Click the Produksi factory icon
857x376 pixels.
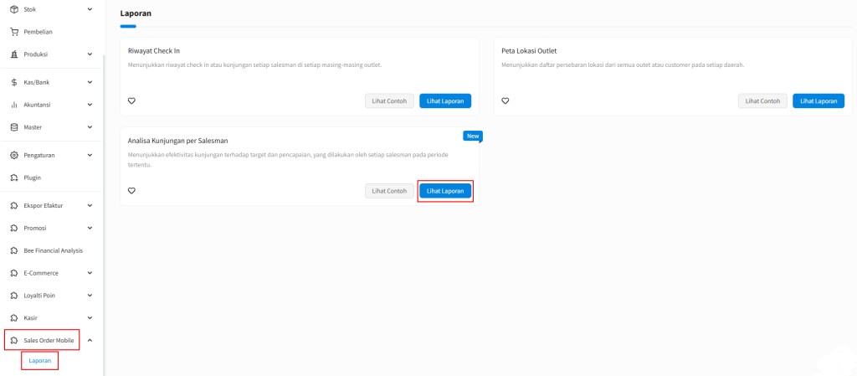click(x=15, y=54)
